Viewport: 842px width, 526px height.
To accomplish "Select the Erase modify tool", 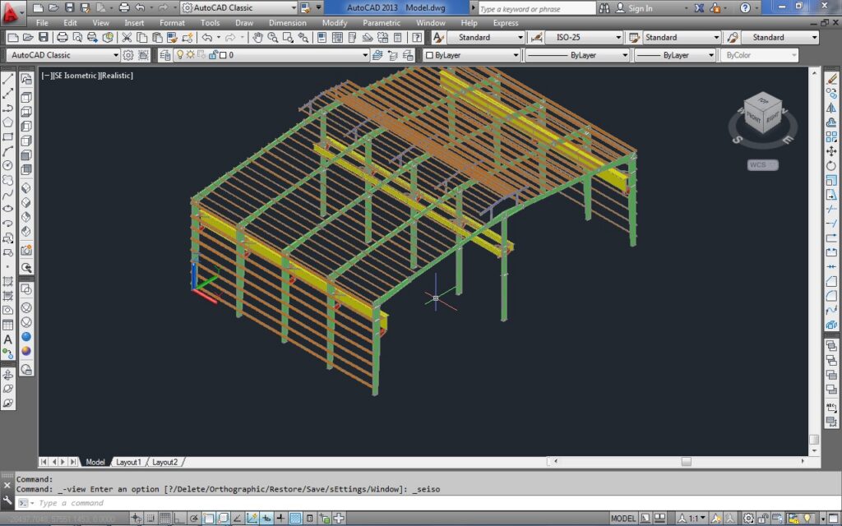I will point(831,79).
